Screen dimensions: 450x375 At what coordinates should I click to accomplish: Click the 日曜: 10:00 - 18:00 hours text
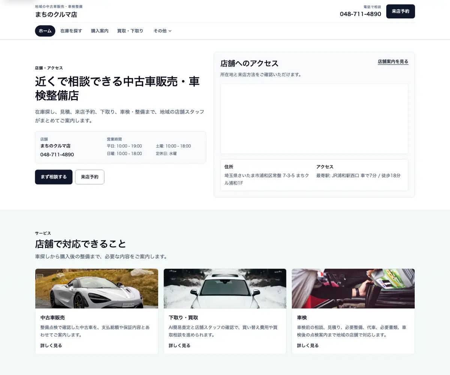(x=124, y=153)
